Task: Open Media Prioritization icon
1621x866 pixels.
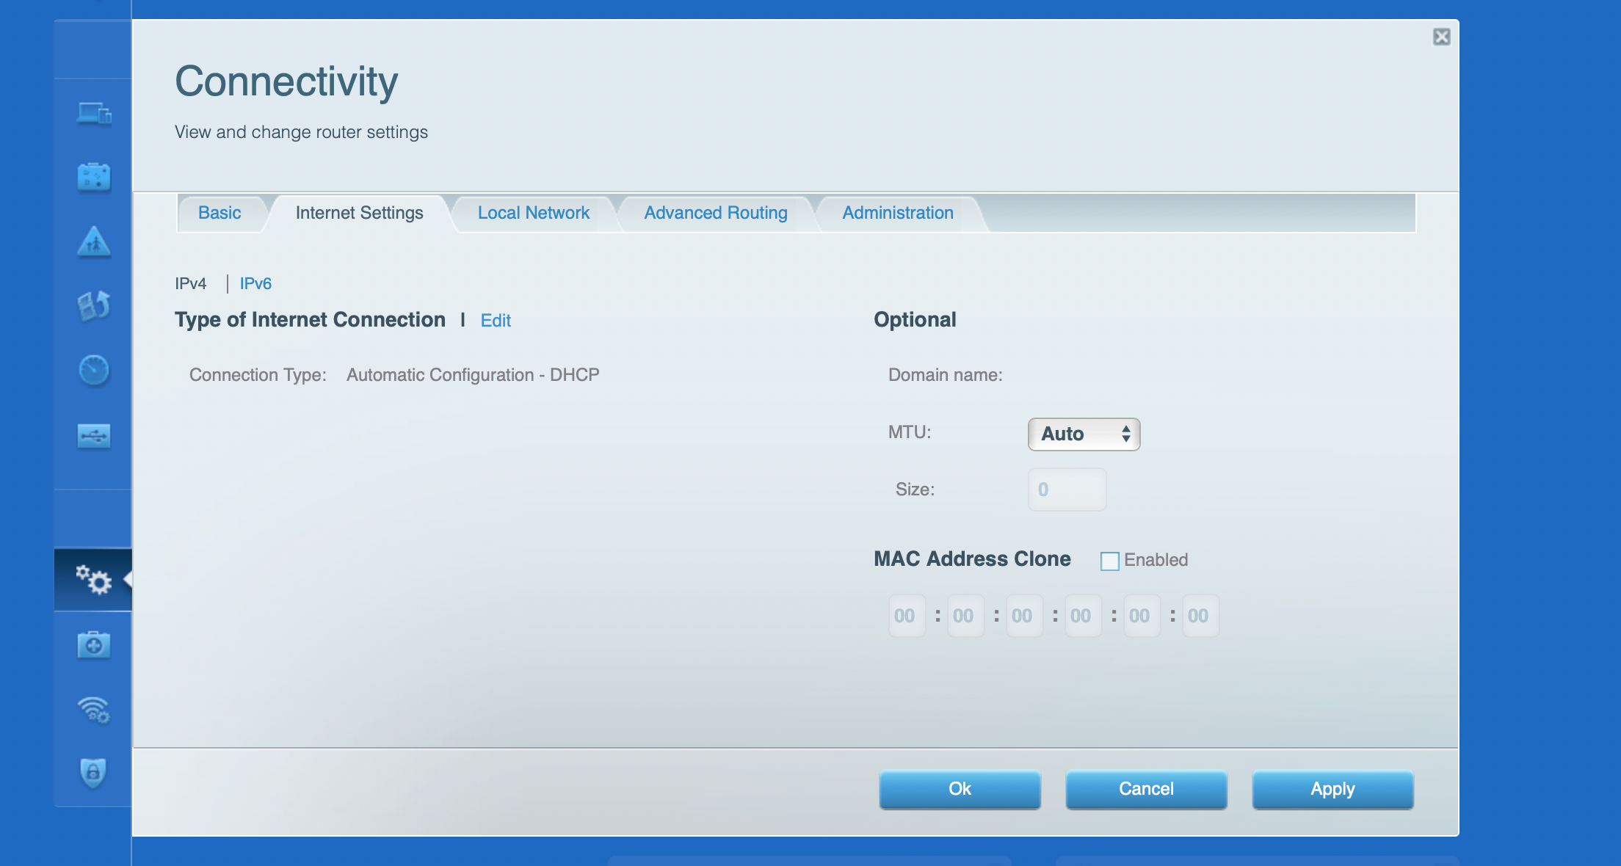Action: tap(94, 305)
